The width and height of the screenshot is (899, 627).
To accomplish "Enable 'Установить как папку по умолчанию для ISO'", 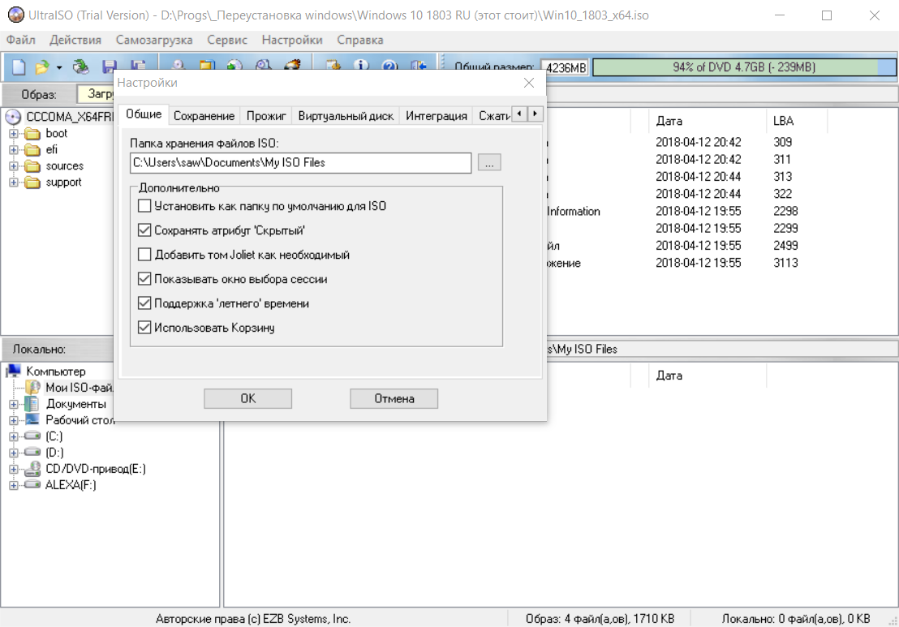I will [144, 206].
